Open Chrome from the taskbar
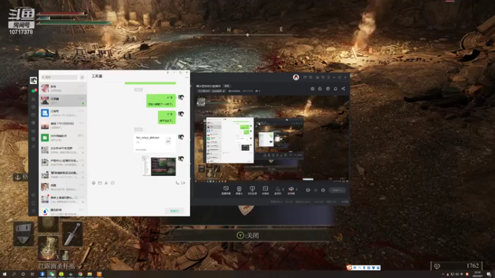This screenshot has width=495, height=278. tap(80, 274)
